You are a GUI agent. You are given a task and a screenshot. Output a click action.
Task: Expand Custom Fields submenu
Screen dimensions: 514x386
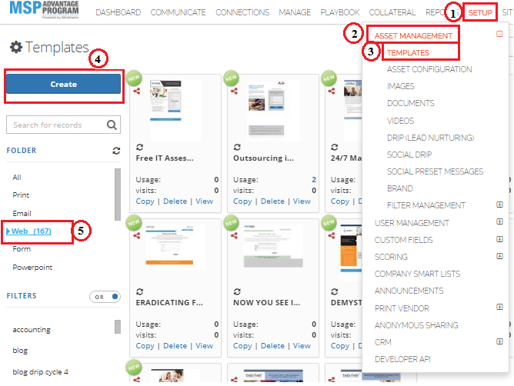(499, 239)
